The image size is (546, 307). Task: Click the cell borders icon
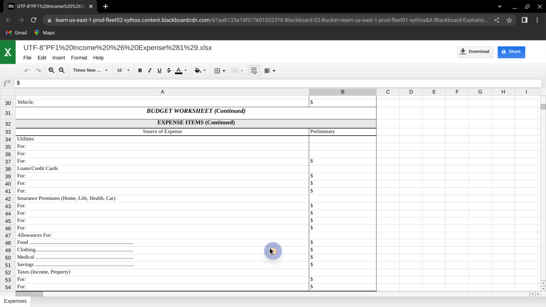pyautogui.click(x=217, y=71)
